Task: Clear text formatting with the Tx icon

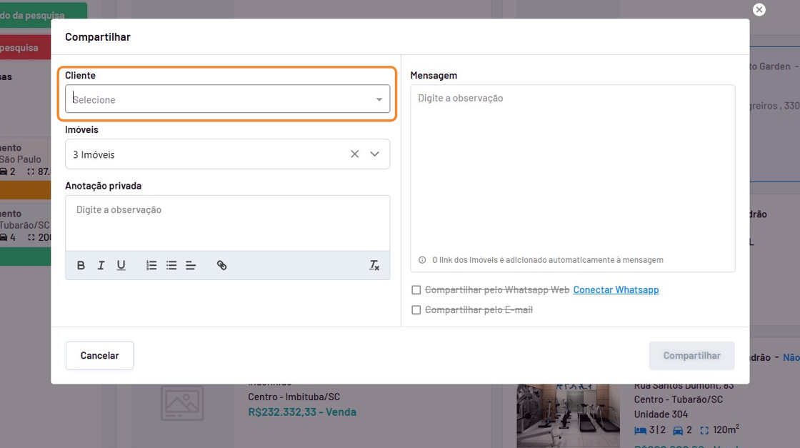Action: [374, 265]
